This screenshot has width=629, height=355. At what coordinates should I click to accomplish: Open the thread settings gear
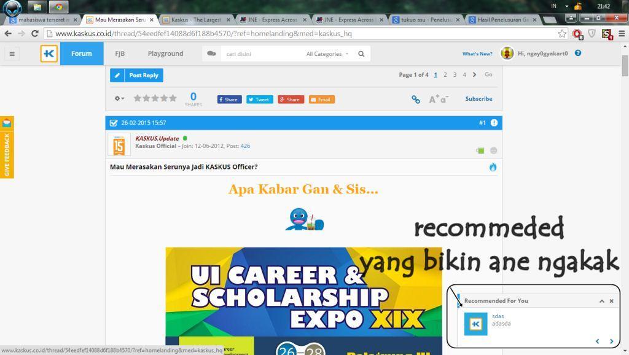(x=119, y=98)
